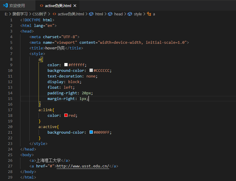Click the charset="UTF-8" meta line

(54, 37)
